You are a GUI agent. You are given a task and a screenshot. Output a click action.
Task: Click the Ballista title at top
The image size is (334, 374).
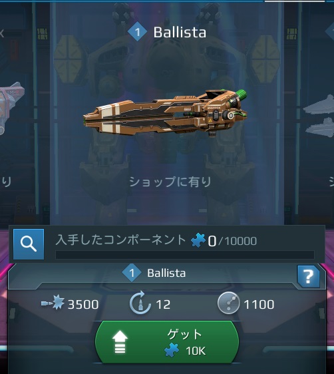pos(180,32)
